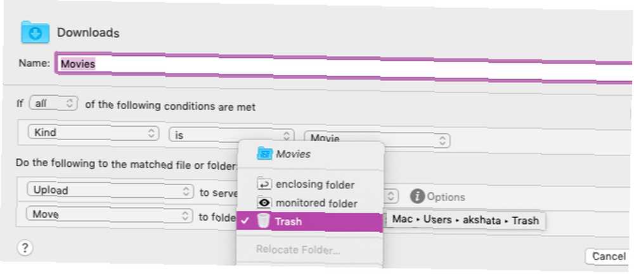Open the Upload action dropdown
The height and width of the screenshot is (274, 634).
[x=109, y=191]
